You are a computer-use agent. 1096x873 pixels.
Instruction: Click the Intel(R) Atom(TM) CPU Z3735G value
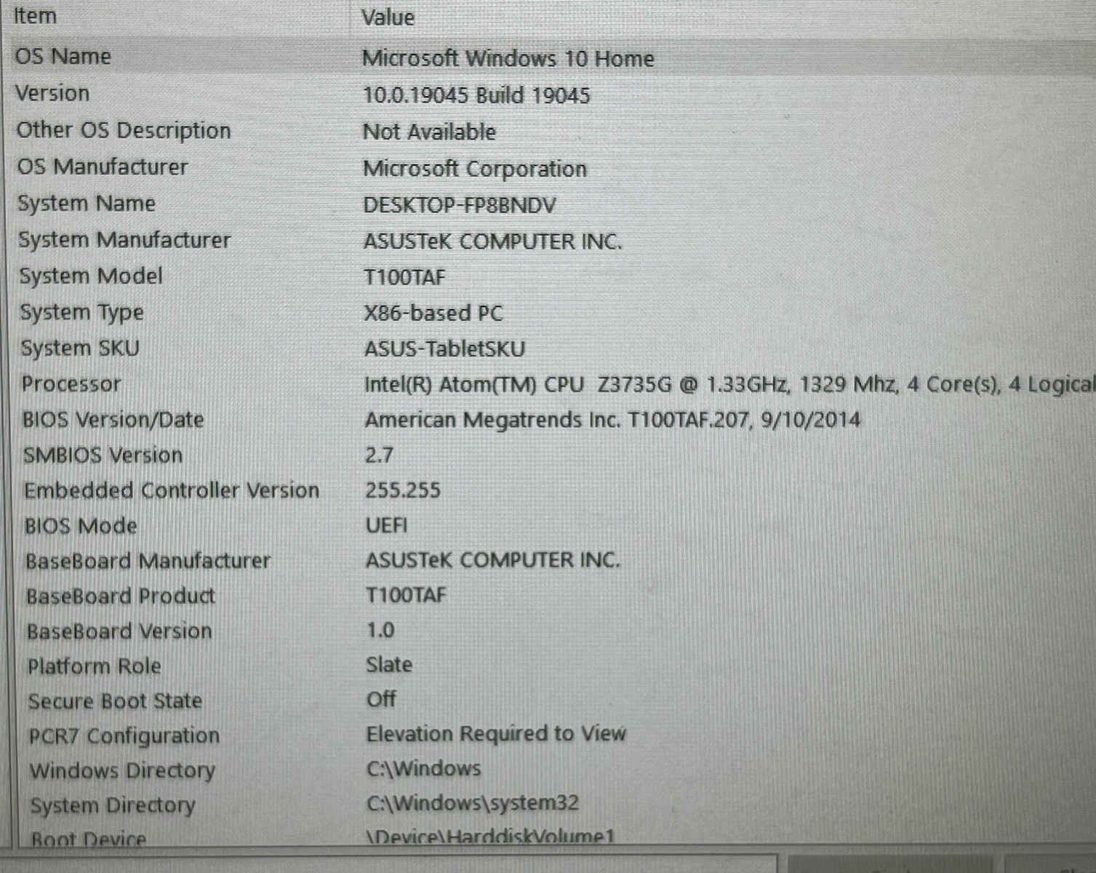729,384
